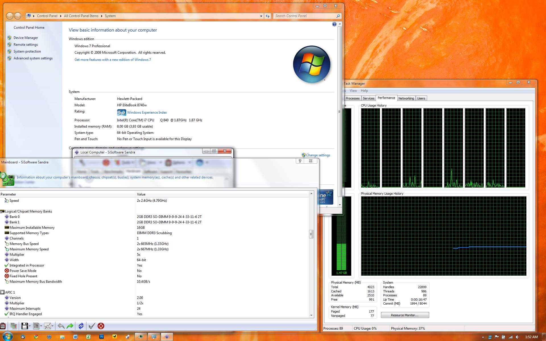Switch to the Users tab in Task Manager
Screen dimensions: 546x341
(x=421, y=98)
